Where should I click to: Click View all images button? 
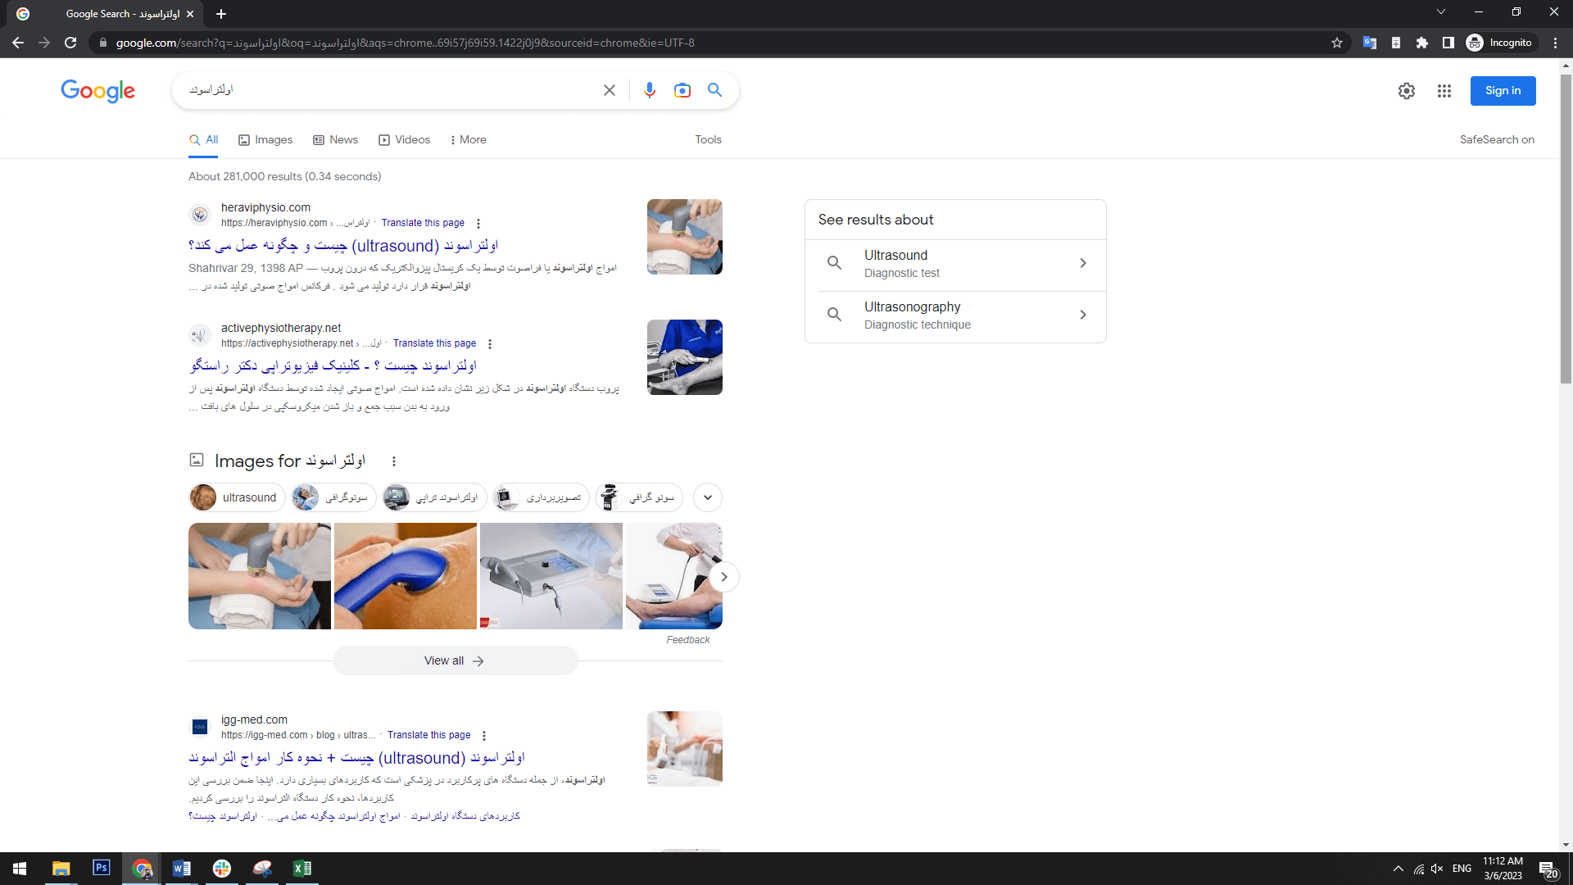coord(455,660)
